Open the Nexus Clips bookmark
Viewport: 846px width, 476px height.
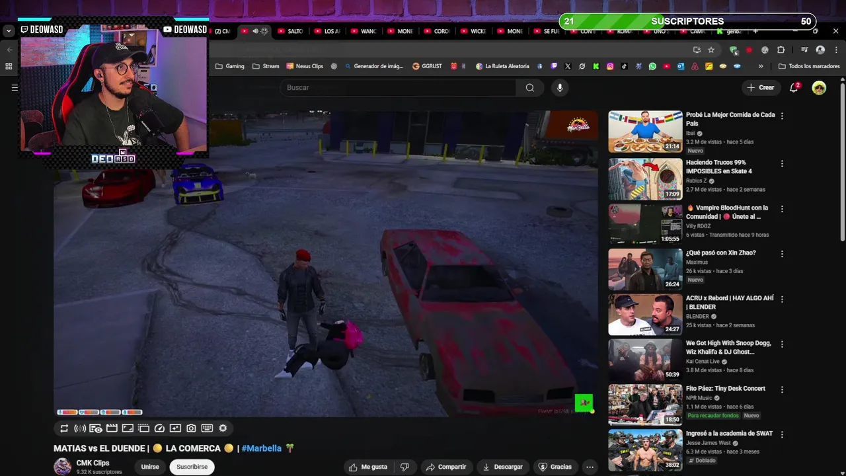[x=305, y=66]
